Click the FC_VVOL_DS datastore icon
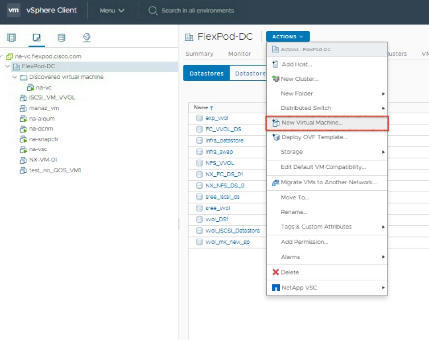Image resolution: width=429 pixels, height=340 pixels. (199, 129)
